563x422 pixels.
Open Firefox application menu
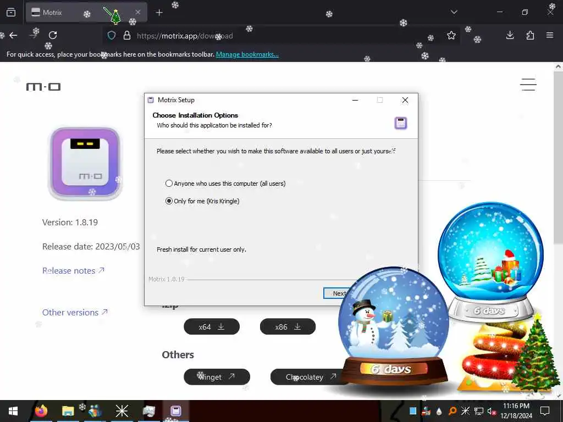(550, 35)
